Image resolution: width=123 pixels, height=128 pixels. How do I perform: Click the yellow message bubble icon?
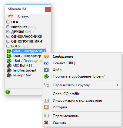(x=46, y=56)
